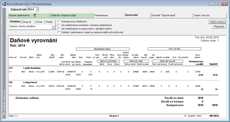The width and height of the screenshot is (230, 122).
Task: Click the employee list icon in Seznam zaměstnanců tab
Action: tap(35, 15)
